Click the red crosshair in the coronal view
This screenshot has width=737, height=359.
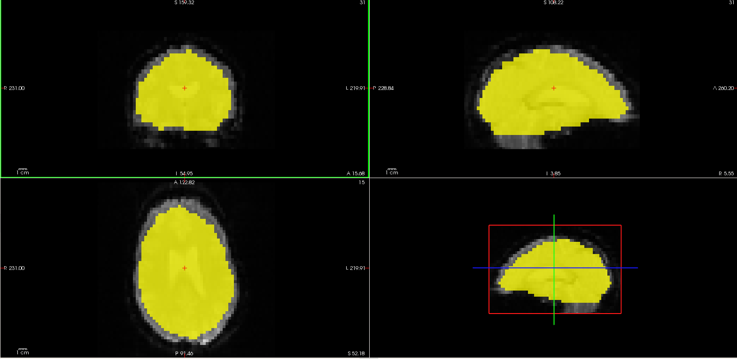(x=185, y=88)
